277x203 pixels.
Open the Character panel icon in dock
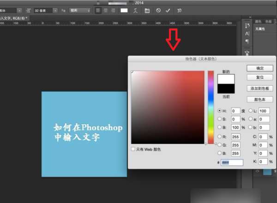pos(247,34)
